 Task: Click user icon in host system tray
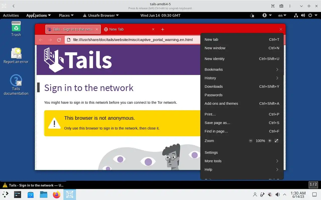pyautogui.click(x=255, y=194)
